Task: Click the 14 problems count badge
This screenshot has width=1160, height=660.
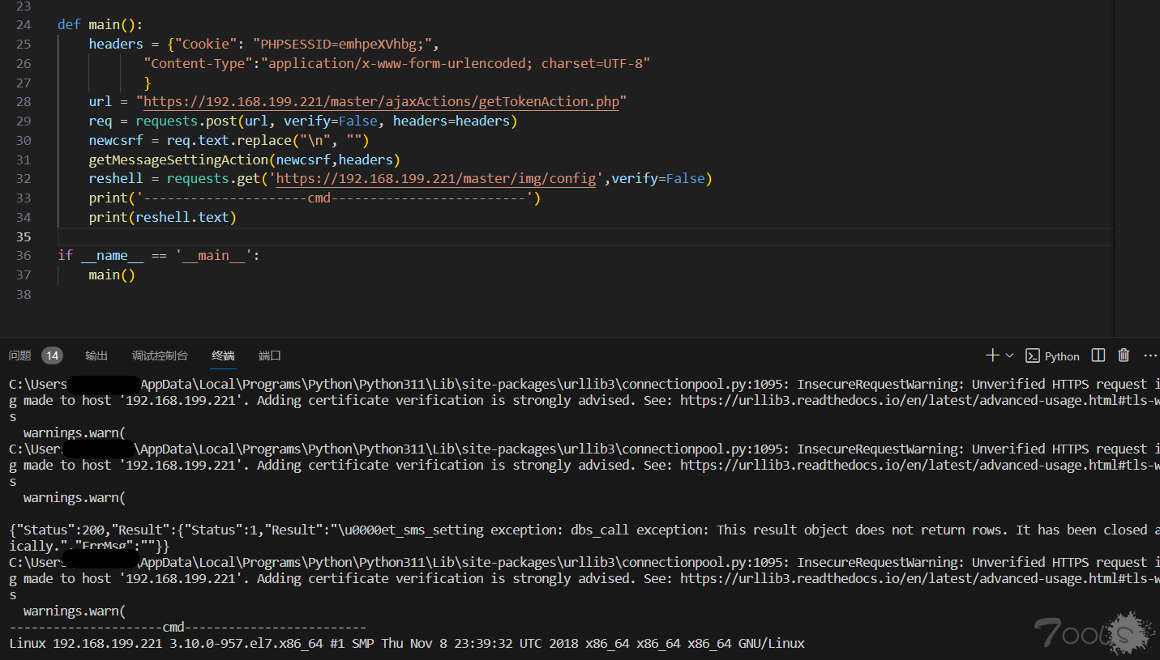Action: point(52,356)
